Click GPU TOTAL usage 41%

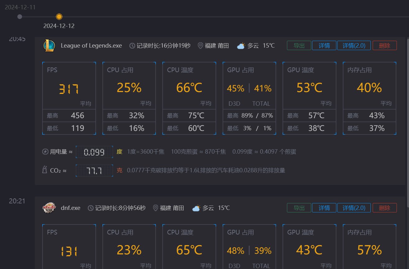coord(263,89)
